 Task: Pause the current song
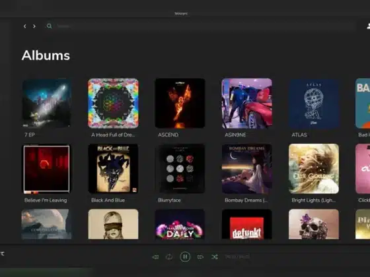[x=185, y=257]
